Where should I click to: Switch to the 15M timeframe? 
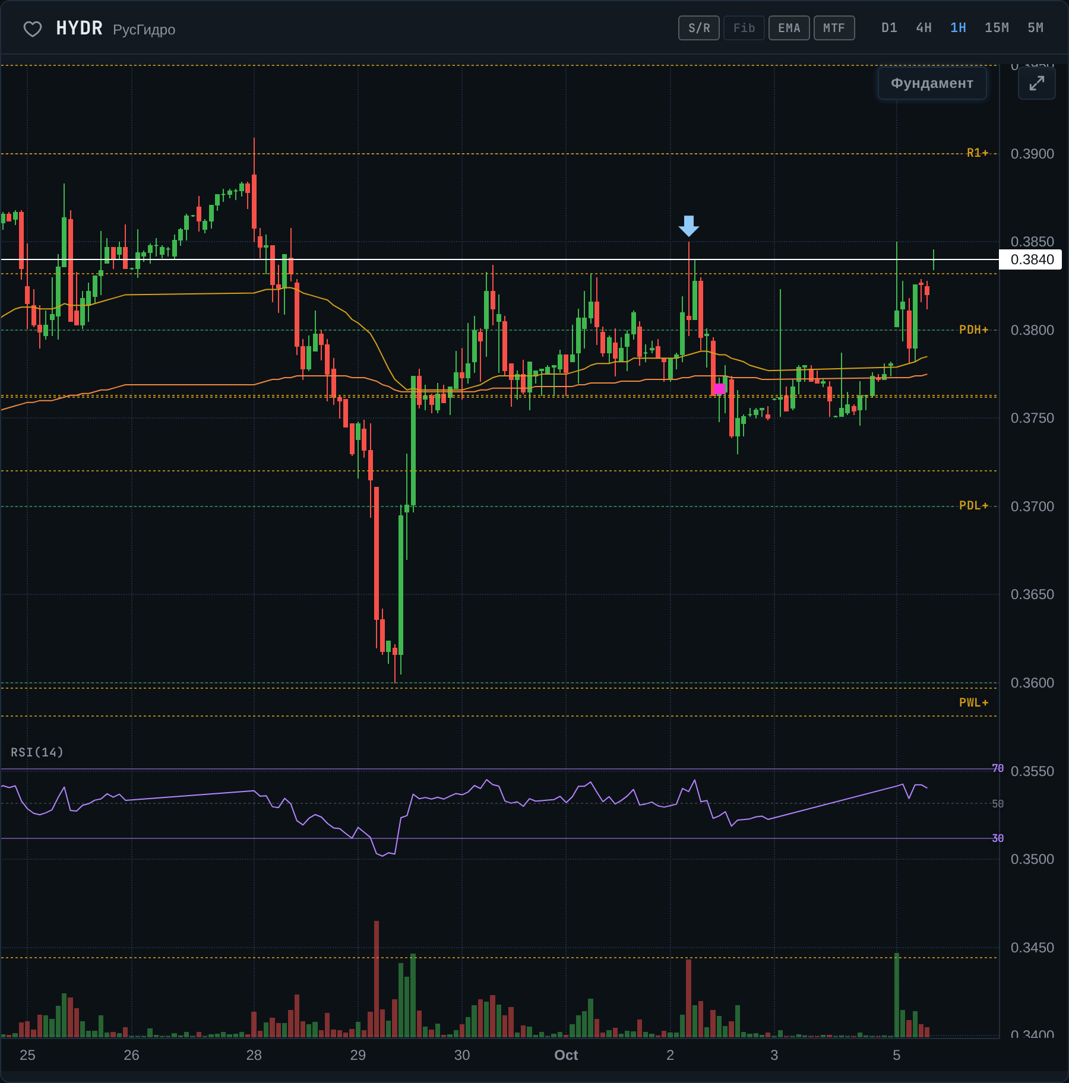(997, 28)
